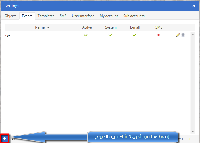This screenshot has width=200, height=143.
Task: Toggle the System checkmark for دخول
Action: click(x=110, y=35)
